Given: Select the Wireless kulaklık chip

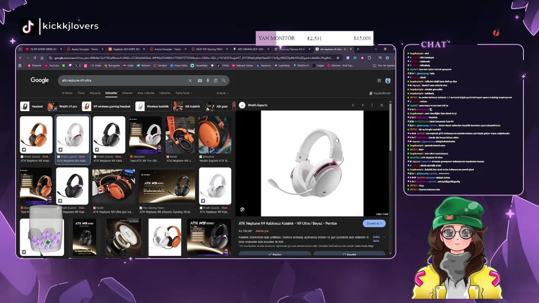Looking at the screenshot, I should pyautogui.click(x=153, y=106).
